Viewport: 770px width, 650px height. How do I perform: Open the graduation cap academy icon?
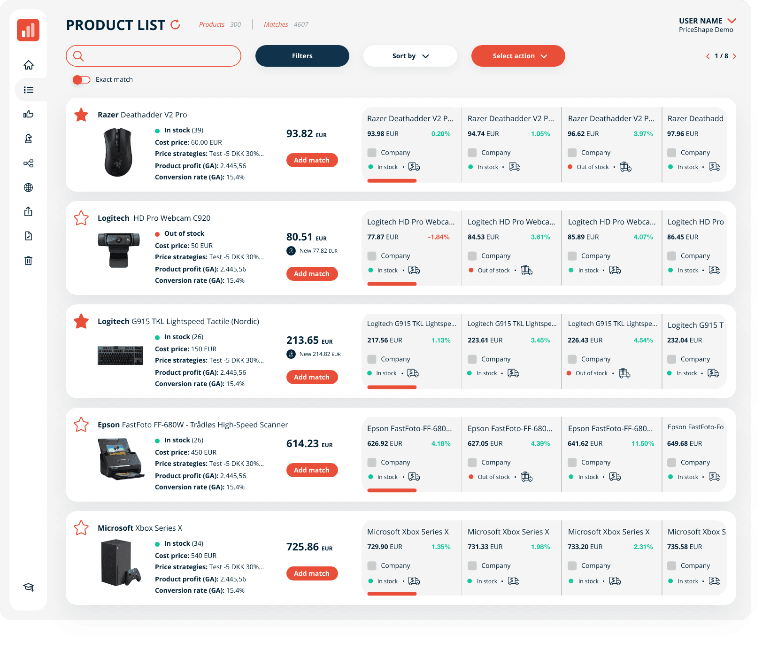tap(29, 587)
